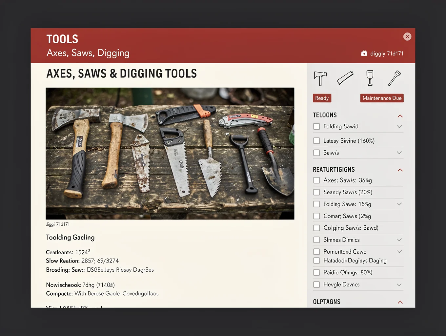Image resolution: width=446 pixels, height=336 pixels.
Task: Click the Toolding Gacling heading
Action: [70, 237]
